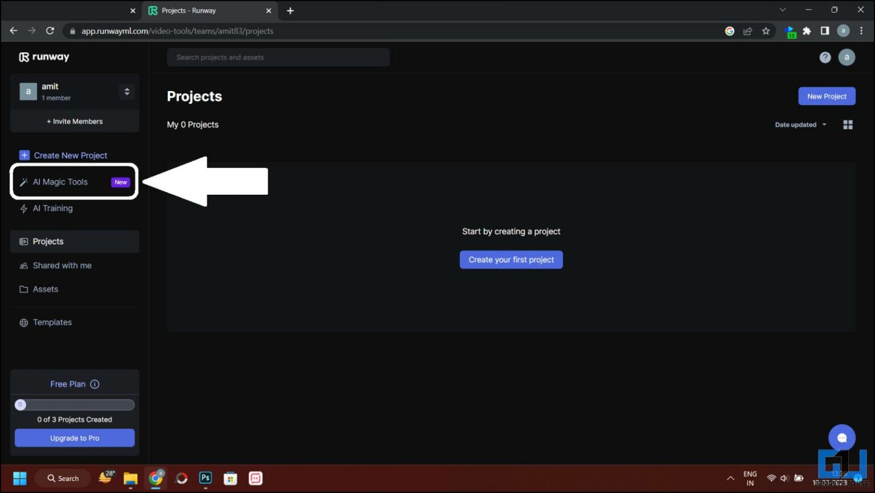Click Create your first project

510,260
